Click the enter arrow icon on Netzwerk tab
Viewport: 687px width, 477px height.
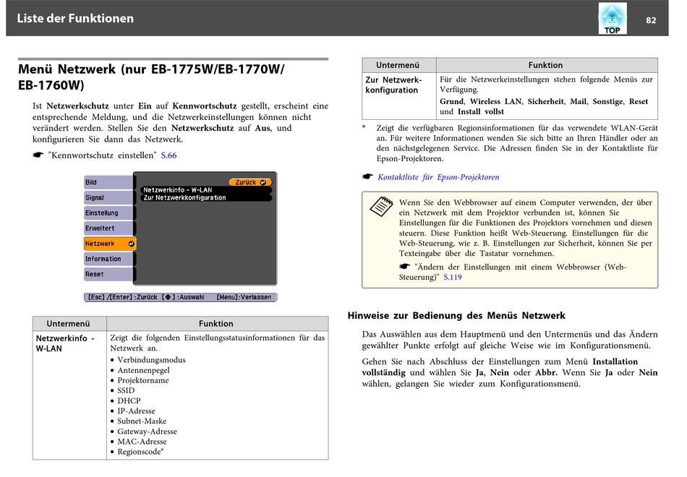[x=131, y=244]
